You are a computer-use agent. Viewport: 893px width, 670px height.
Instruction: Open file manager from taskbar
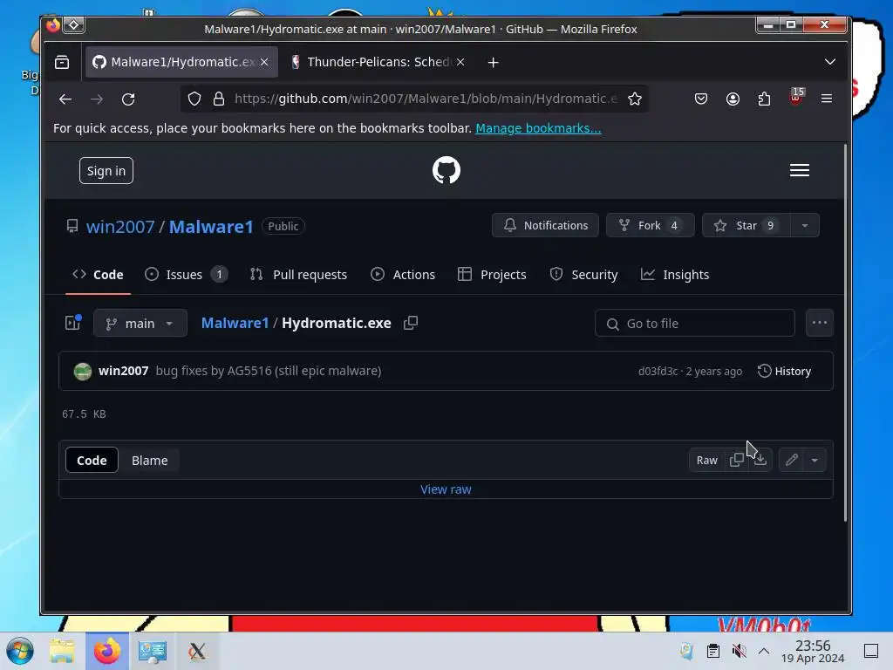pyautogui.click(x=62, y=651)
